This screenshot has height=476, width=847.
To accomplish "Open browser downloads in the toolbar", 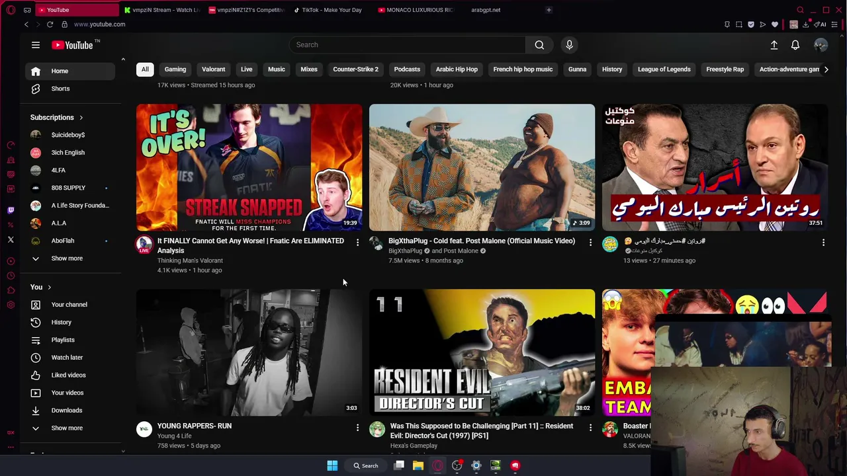I will pos(805,24).
